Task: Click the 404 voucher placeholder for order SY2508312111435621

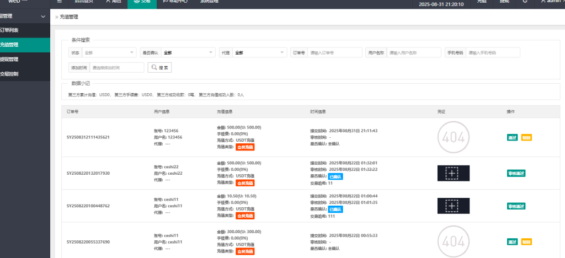Action: coord(453,137)
